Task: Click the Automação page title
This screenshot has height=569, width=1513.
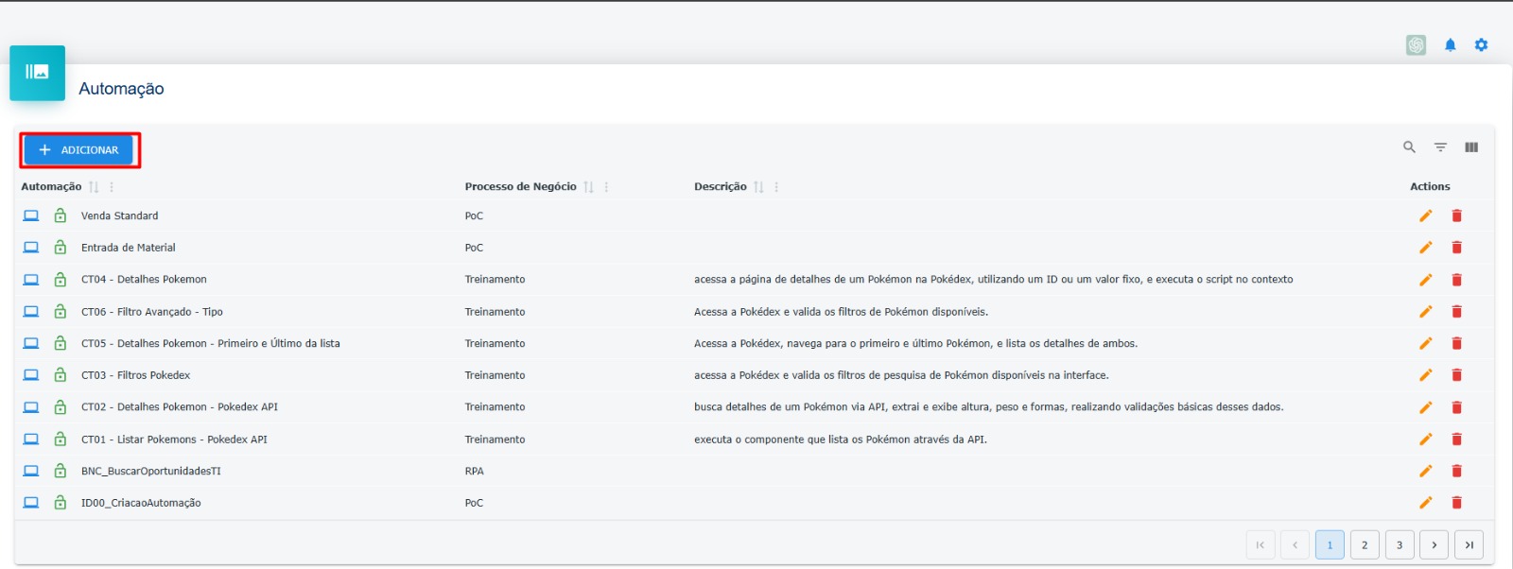Action: [121, 89]
